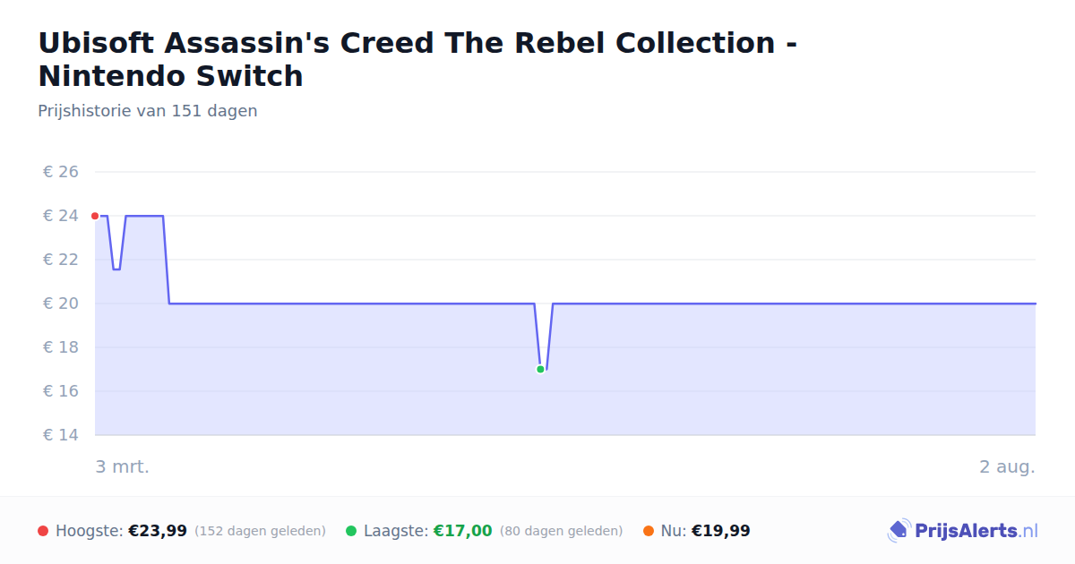Click the green Laagste legend dot
This screenshot has width=1075, height=564.
pos(351,531)
